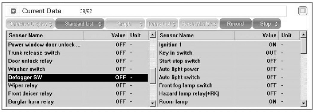Click left list scroll down arrow
The height and width of the screenshot is (112, 314).
153,103
